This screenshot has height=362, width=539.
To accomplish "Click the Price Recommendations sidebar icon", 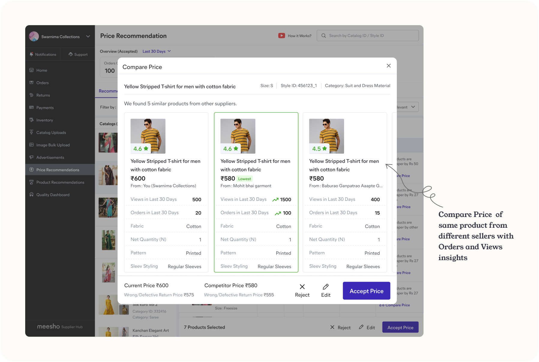I will coord(31,170).
